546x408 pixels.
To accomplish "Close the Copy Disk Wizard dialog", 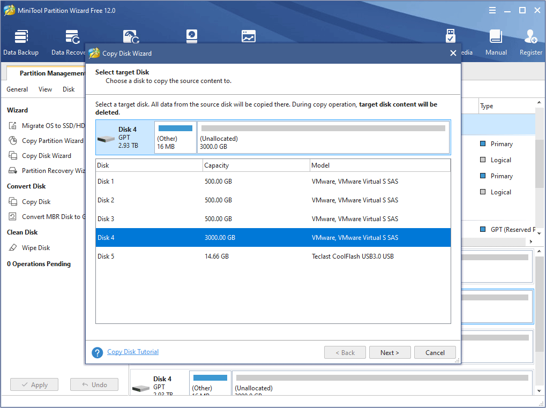I will pos(453,53).
